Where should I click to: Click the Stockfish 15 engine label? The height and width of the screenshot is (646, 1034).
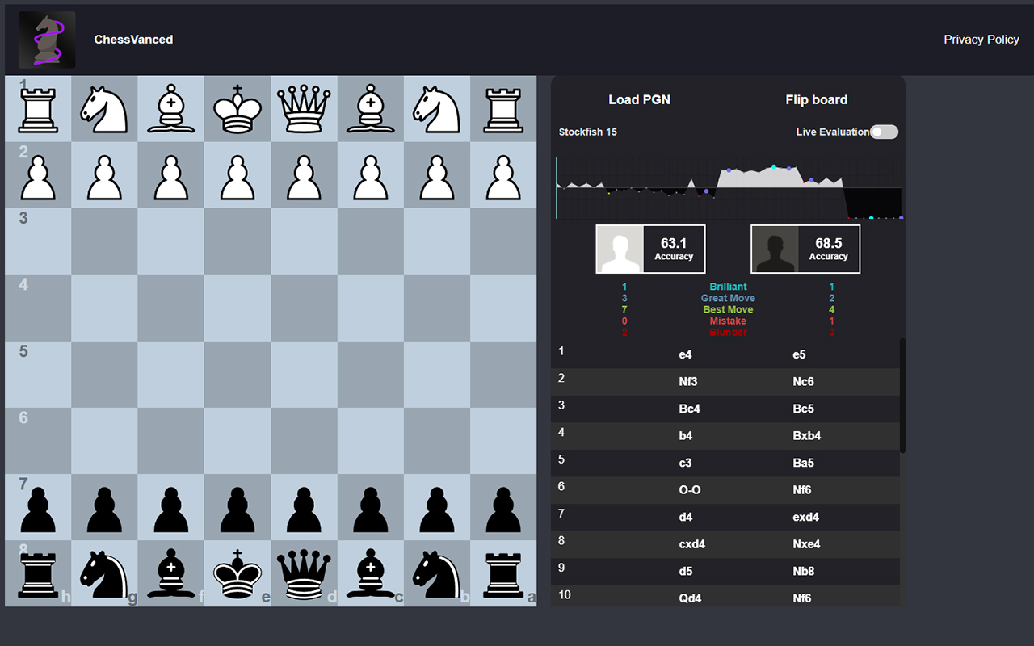[587, 132]
